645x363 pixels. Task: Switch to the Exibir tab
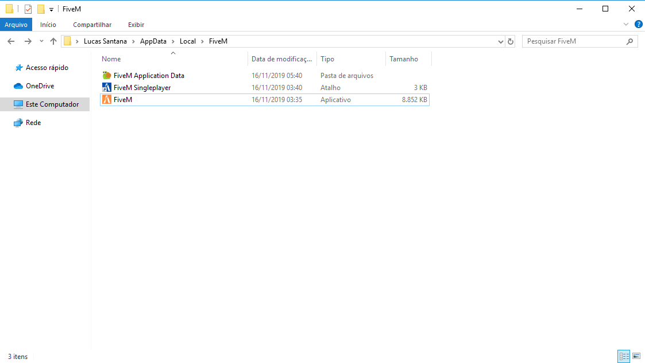(x=136, y=25)
